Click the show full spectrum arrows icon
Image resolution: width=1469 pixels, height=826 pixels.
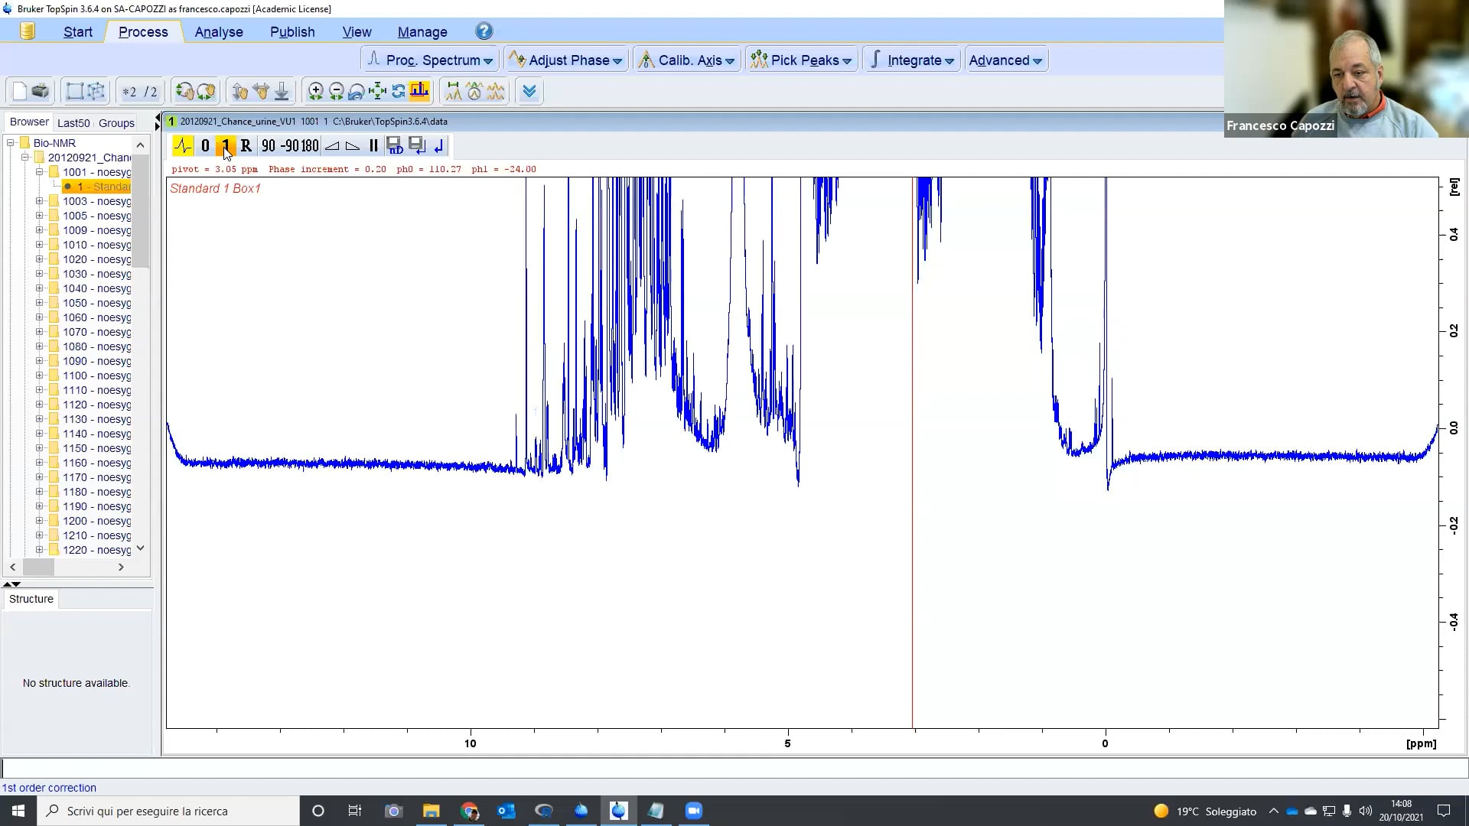pos(377,92)
